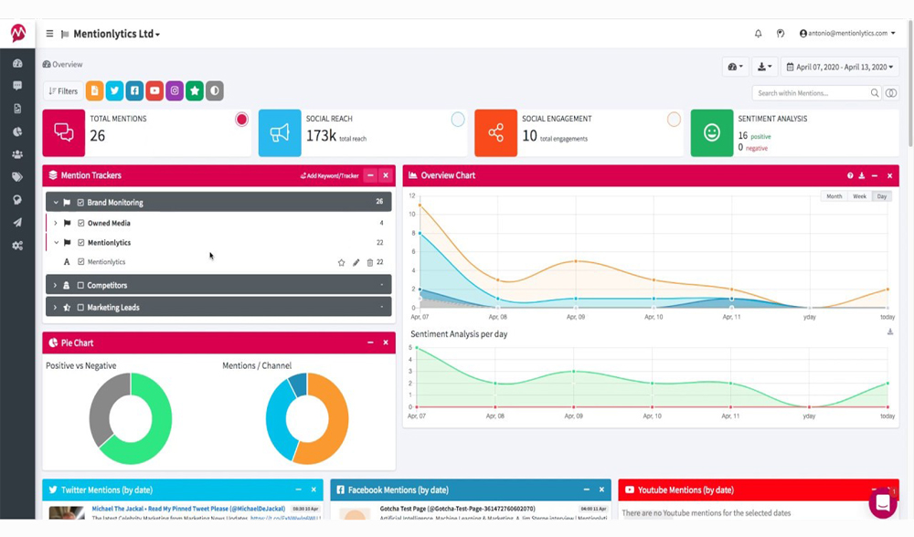The height and width of the screenshot is (537, 914).
Task: Toggle the Social Engagement orange circle
Action: 674,120
